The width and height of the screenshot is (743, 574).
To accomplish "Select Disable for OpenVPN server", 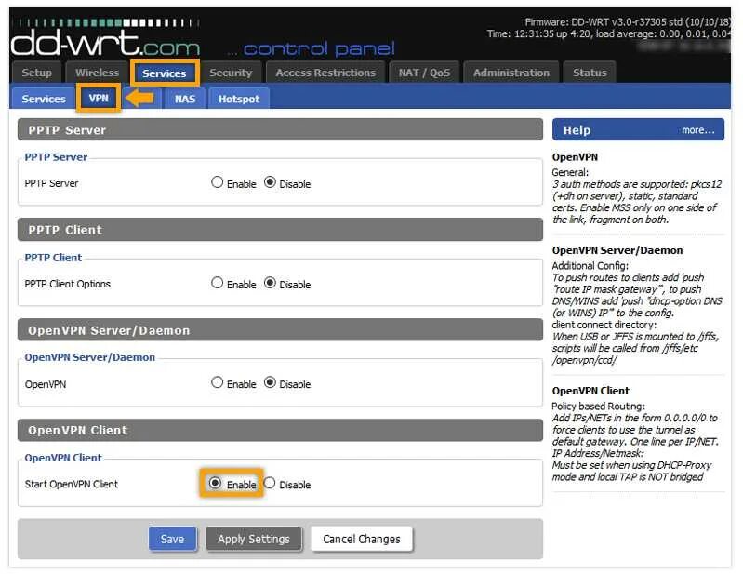I will click(x=270, y=382).
